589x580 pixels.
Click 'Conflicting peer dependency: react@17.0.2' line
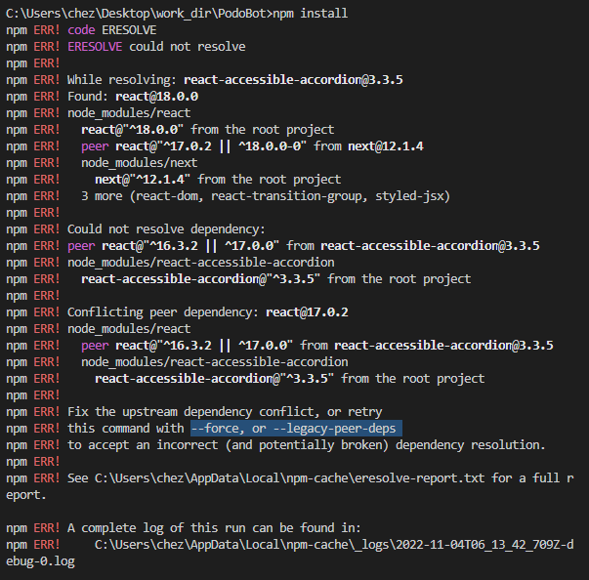click(x=208, y=311)
